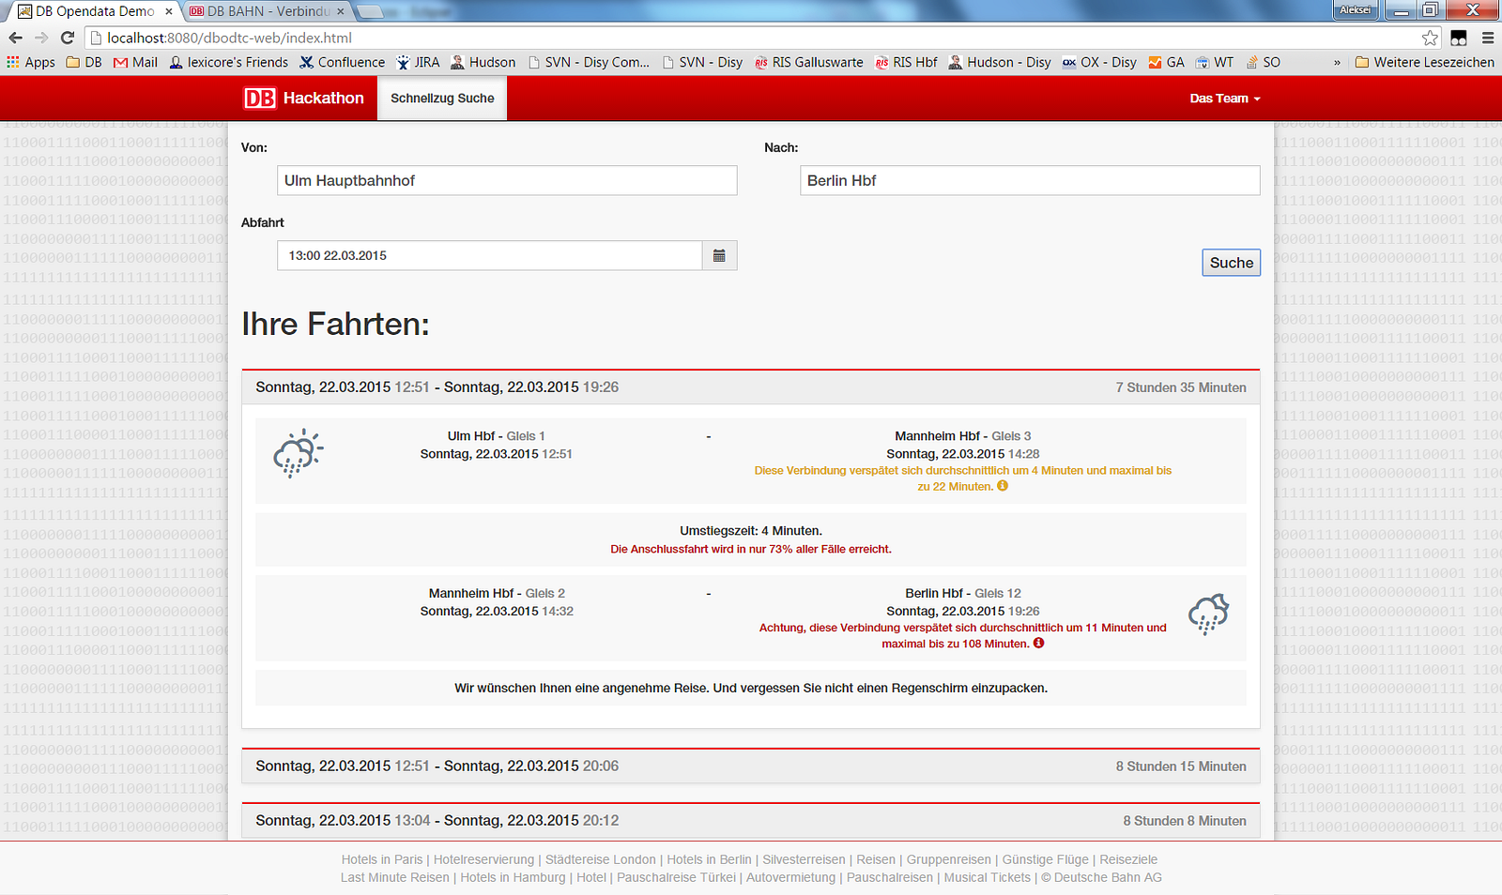Image resolution: width=1502 pixels, height=895 pixels.
Task: Open the Hotels in Hamburg footer link
Action: (513, 877)
